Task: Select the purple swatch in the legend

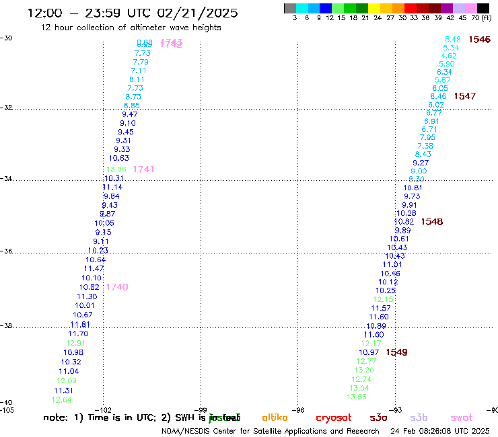Action: tap(447, 8)
